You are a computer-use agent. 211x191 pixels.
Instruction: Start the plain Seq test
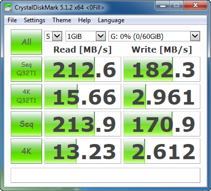(x=26, y=124)
